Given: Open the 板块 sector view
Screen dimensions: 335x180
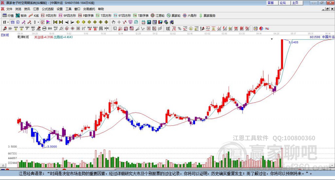Looking at the screenshot, I should pyautogui.click(x=21, y=16).
